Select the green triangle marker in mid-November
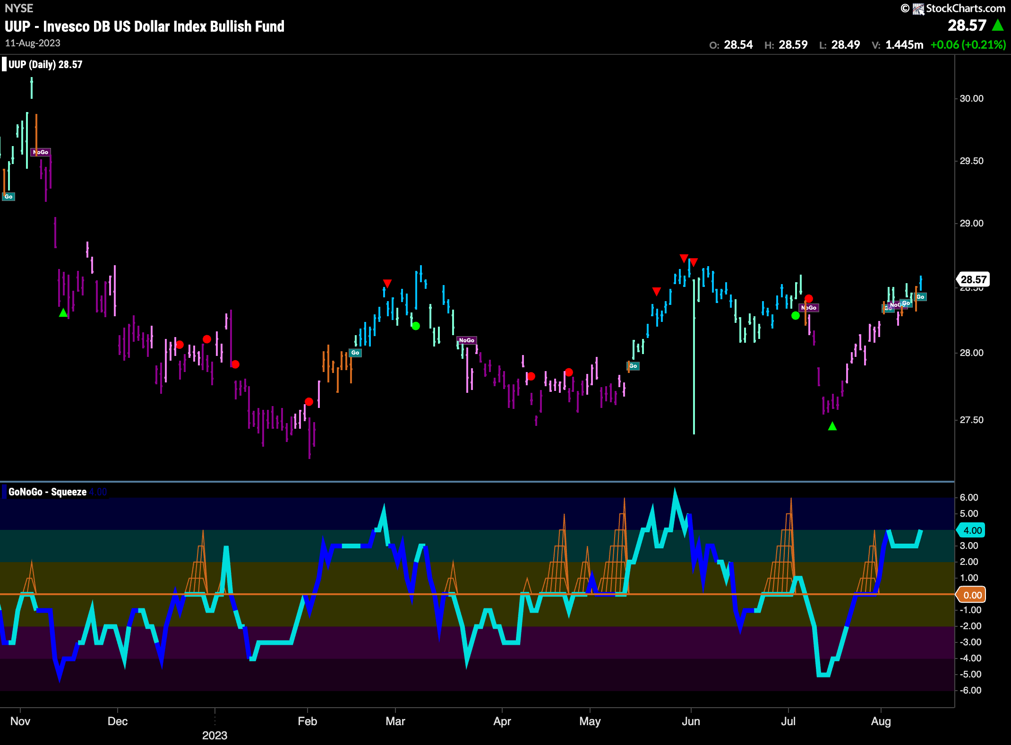Screen dimensions: 1011x745 [63, 312]
